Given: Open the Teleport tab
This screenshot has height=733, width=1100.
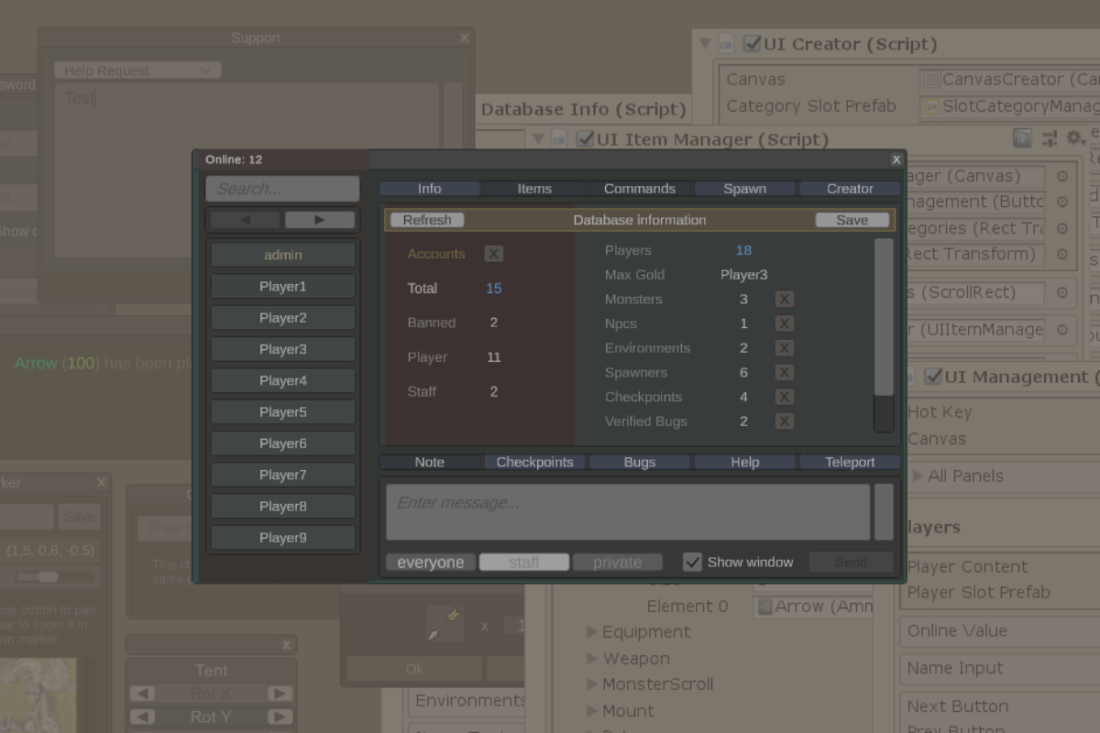Looking at the screenshot, I should coord(851,462).
